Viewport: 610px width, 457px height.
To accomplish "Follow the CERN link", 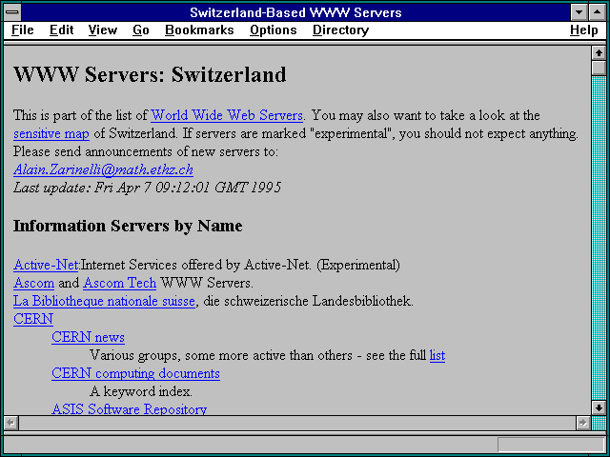I will click(33, 319).
